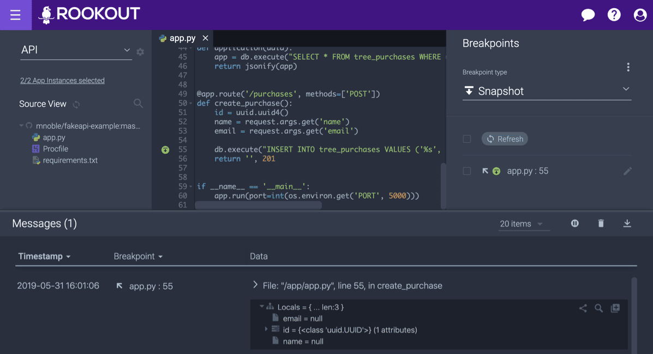Open the user account icon
653x354 pixels.
point(640,15)
